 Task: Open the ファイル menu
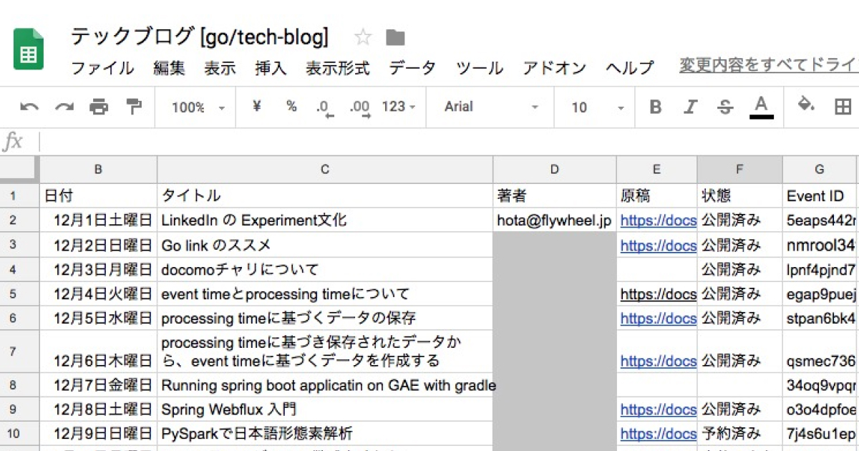pos(102,69)
